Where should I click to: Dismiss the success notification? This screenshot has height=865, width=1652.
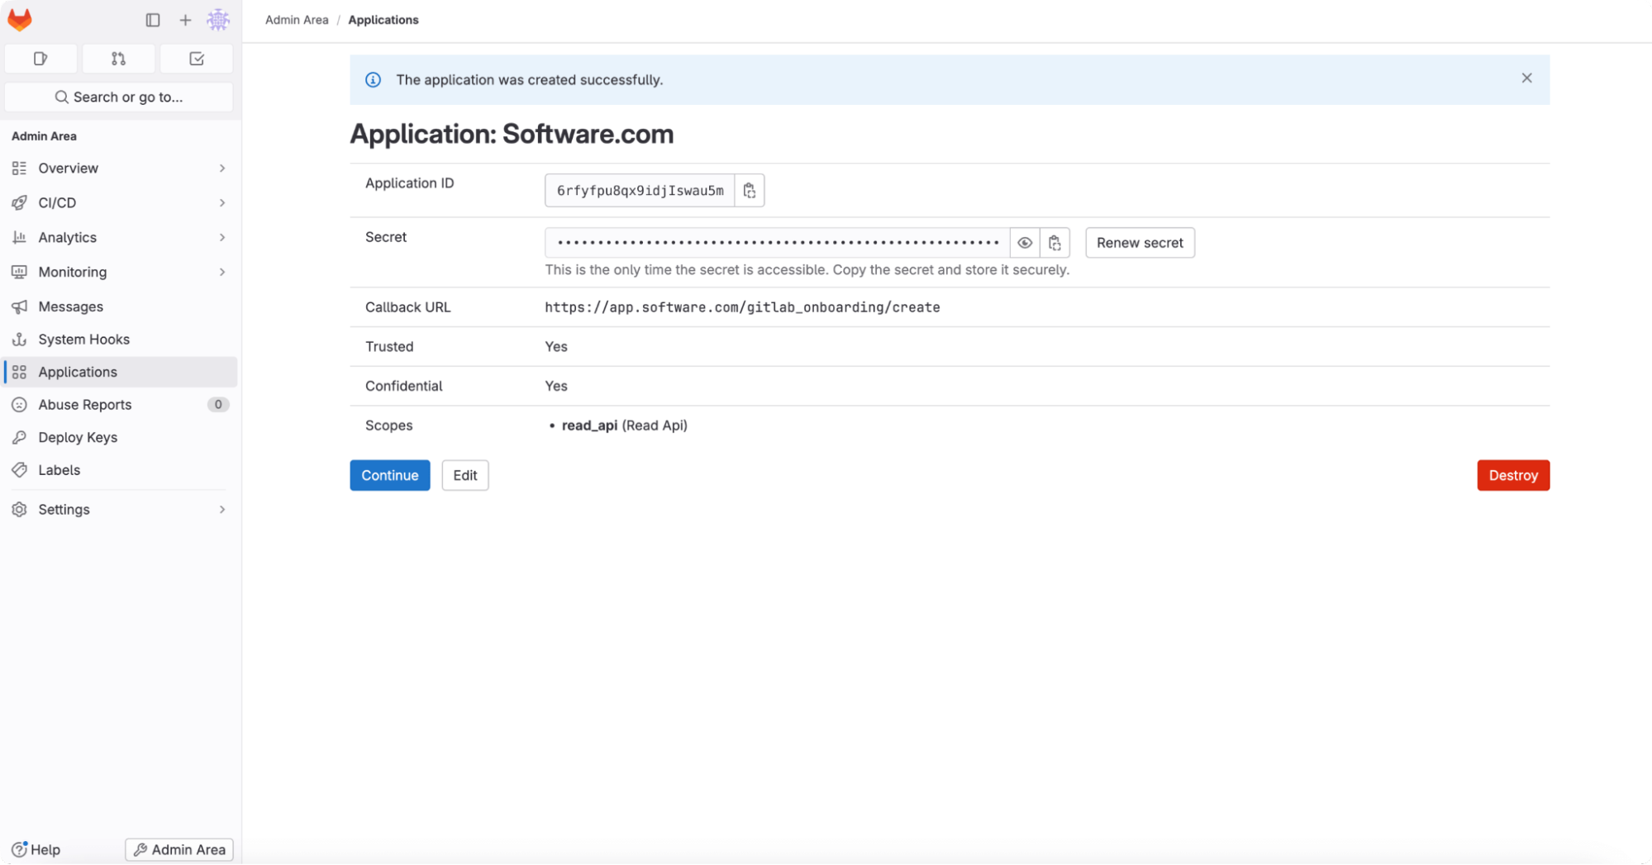tap(1526, 78)
